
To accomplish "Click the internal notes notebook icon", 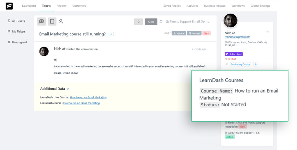I will pos(52,21).
